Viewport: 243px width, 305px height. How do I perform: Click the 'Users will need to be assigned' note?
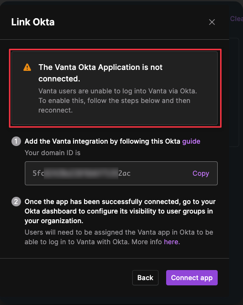coord(119,237)
